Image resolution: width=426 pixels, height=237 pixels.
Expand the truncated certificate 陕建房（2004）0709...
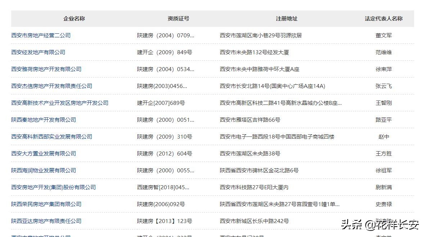[166, 35]
